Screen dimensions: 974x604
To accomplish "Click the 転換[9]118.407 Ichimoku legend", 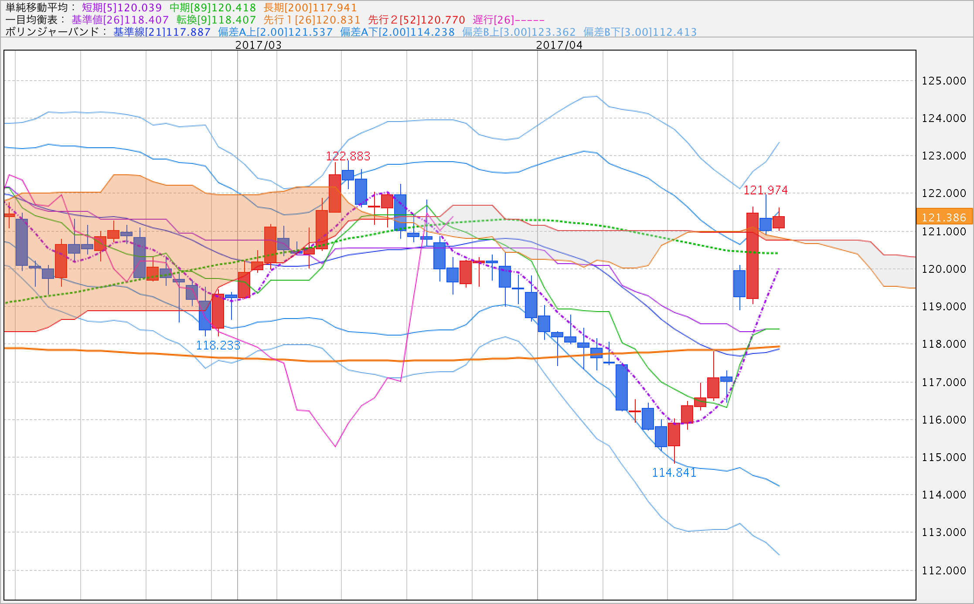I will click(216, 20).
